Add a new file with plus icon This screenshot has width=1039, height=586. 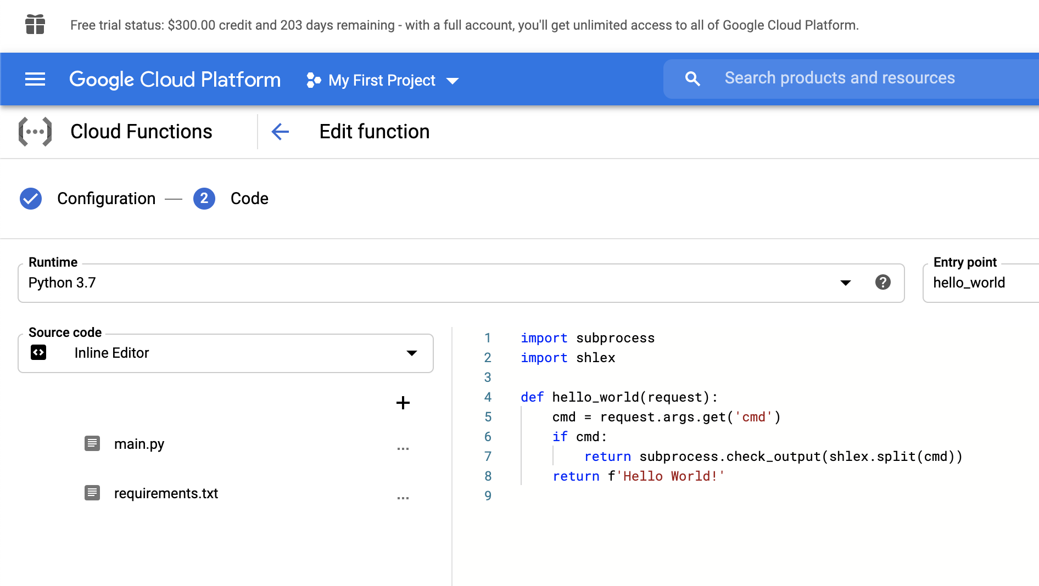403,403
